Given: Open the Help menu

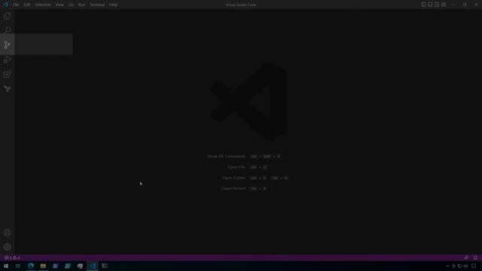Looking at the screenshot, I should (x=114, y=5).
